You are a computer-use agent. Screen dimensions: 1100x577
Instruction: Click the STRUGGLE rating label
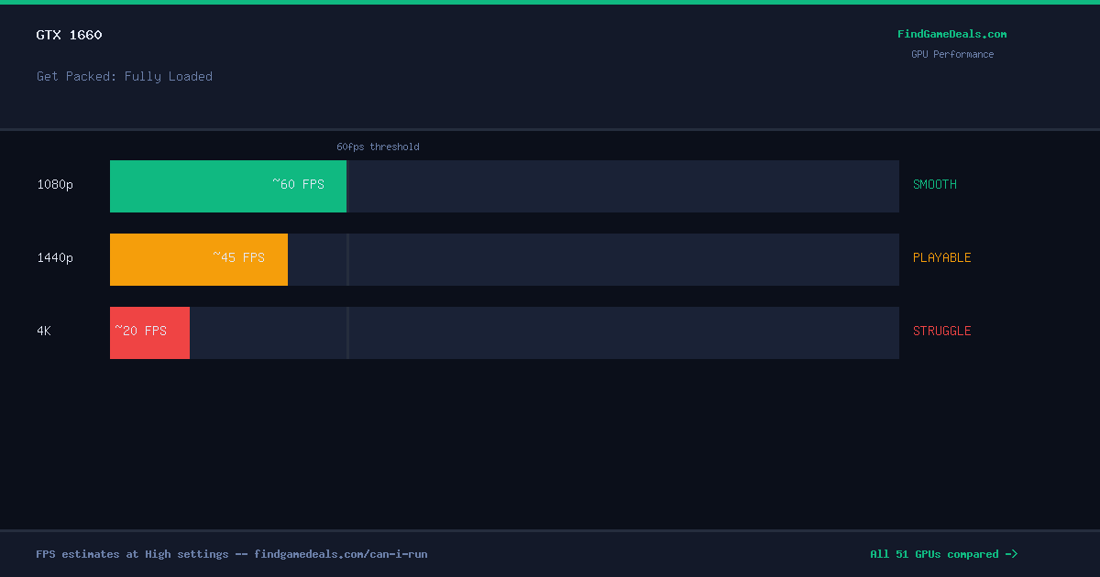click(942, 331)
